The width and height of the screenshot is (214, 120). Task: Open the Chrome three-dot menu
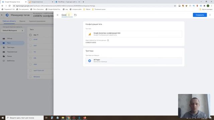coord(212,6)
